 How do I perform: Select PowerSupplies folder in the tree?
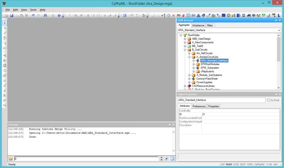click(x=204, y=82)
